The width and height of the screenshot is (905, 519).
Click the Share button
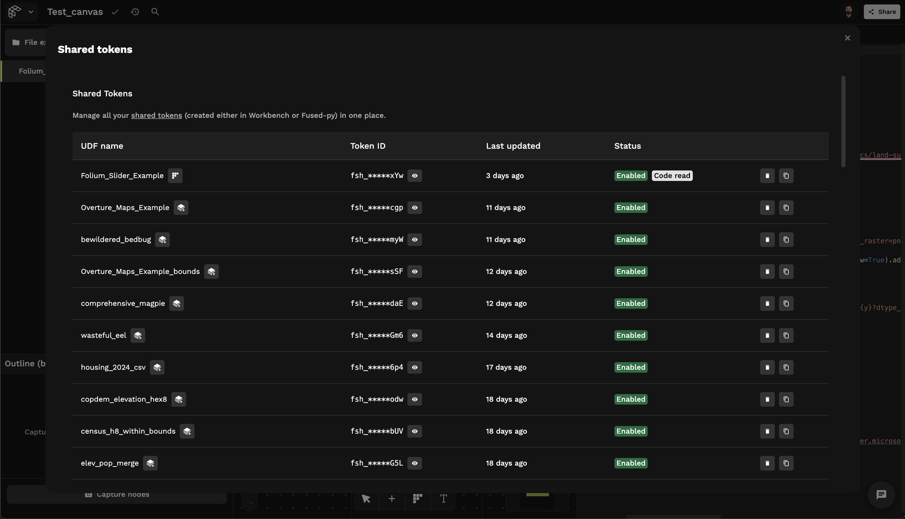(x=881, y=12)
